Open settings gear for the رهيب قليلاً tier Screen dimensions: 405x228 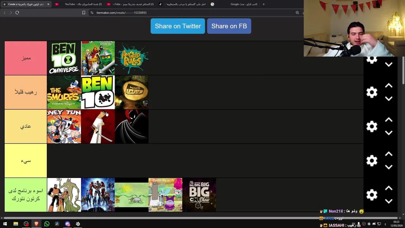(x=372, y=92)
